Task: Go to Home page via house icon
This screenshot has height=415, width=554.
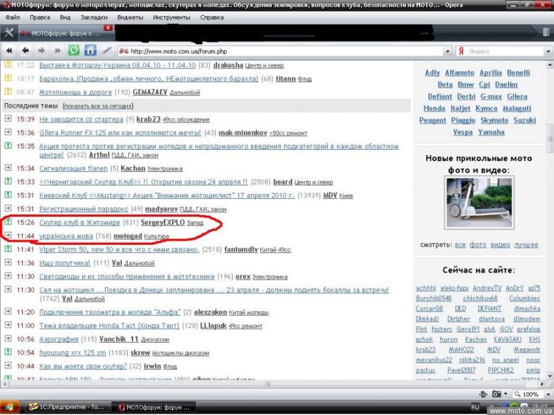Action: [x=90, y=50]
